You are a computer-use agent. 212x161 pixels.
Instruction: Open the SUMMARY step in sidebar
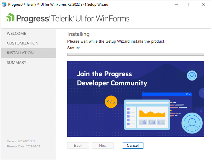[16, 63]
